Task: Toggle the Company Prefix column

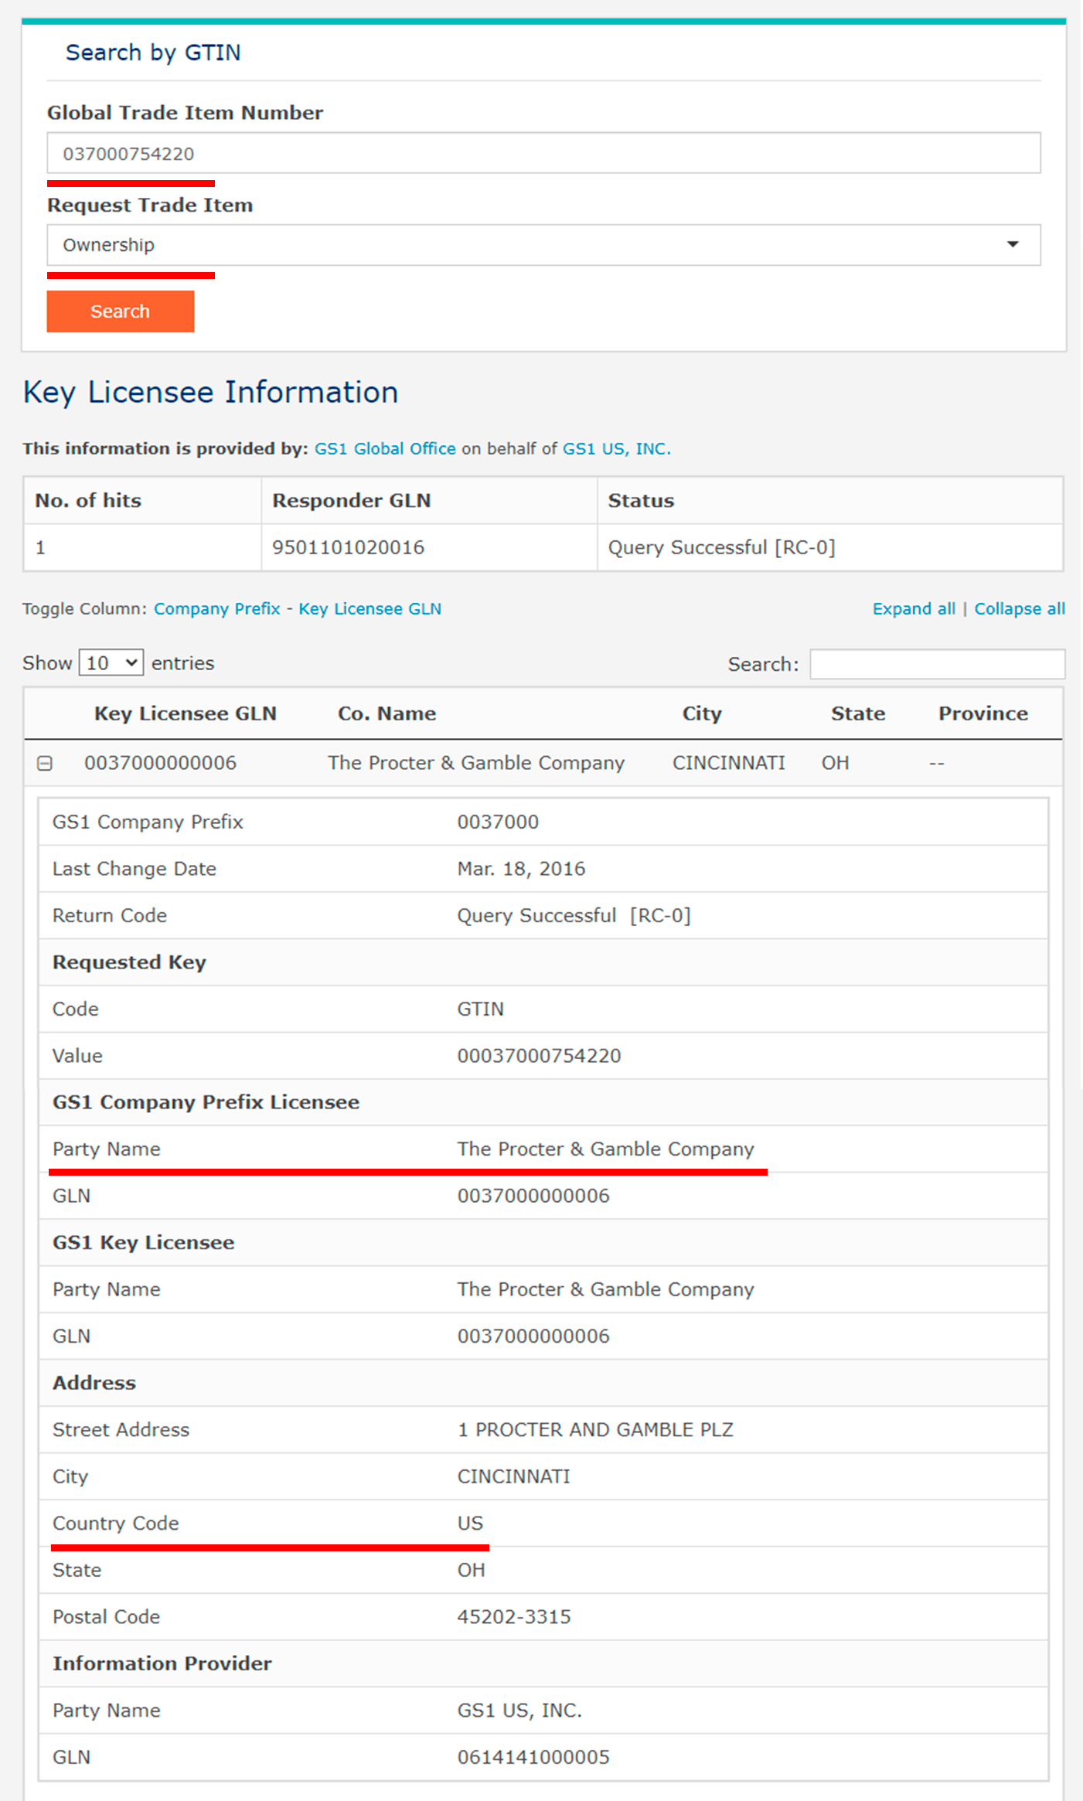Action: tap(216, 609)
